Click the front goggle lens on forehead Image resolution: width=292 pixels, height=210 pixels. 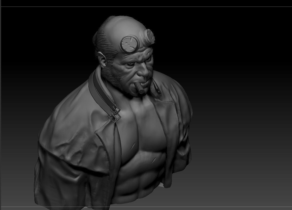point(130,44)
